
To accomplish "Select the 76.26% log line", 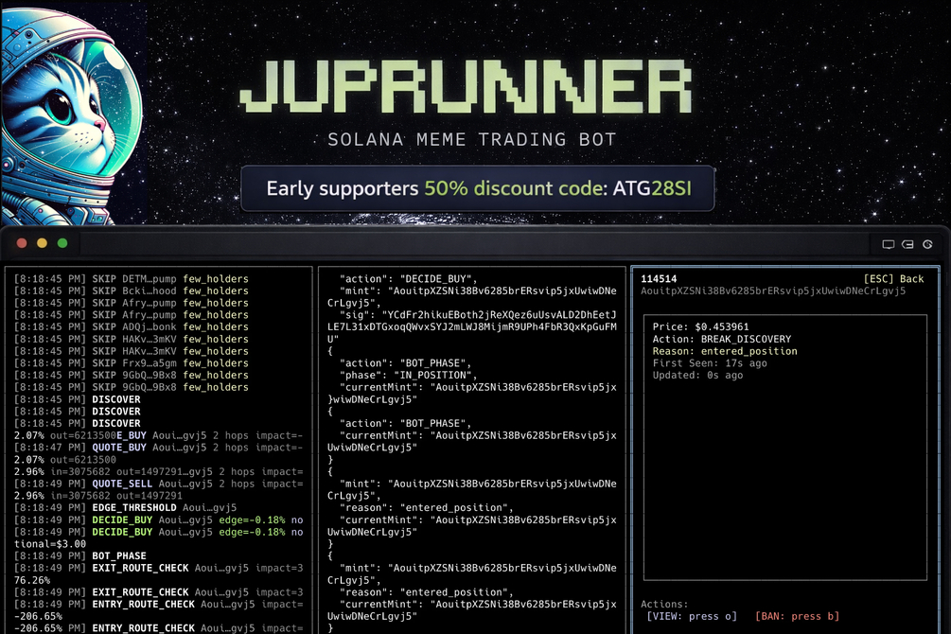I will coord(31,580).
